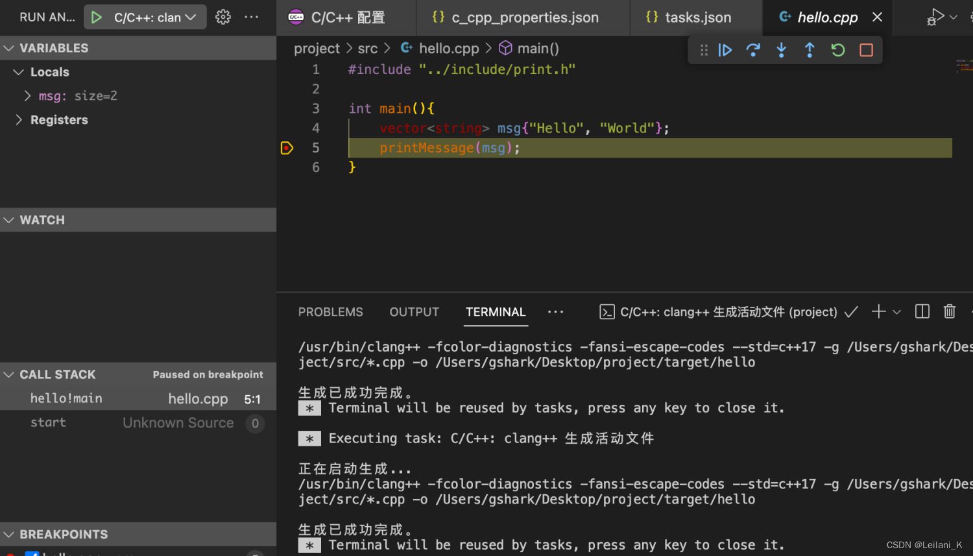973x556 pixels.
Task: Click line number 4 in gutter
Action: 316,128
